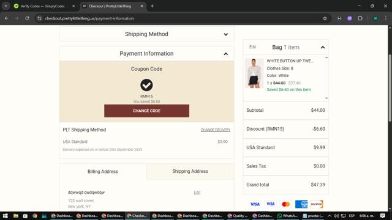This screenshot has height=220, width=392.
Task: Reload the checkout page
Action: click(27, 18)
